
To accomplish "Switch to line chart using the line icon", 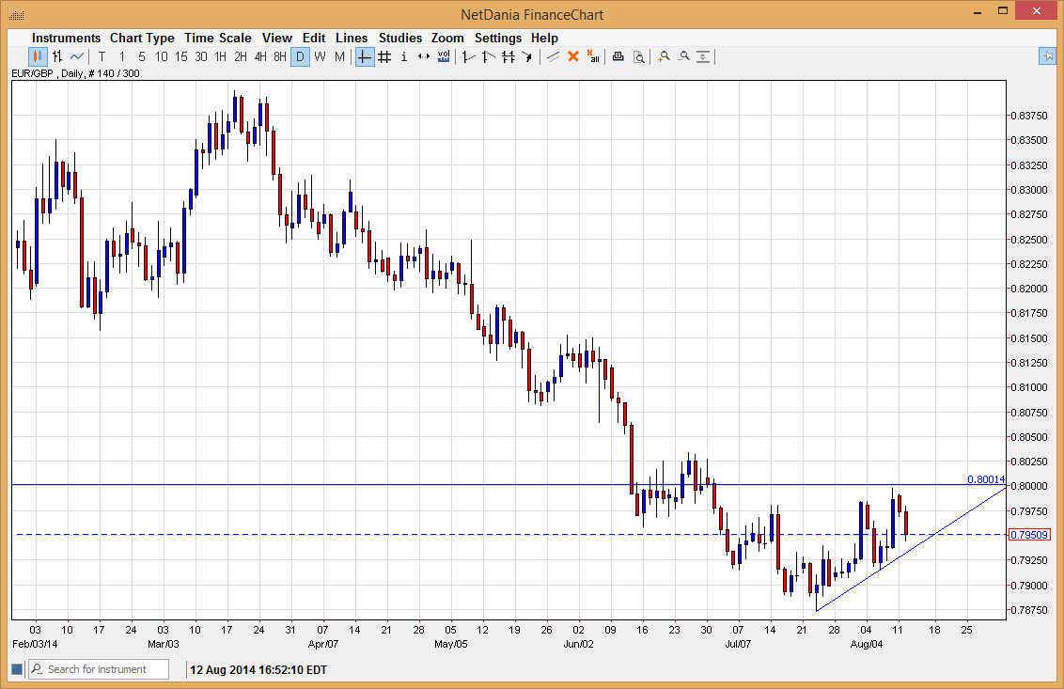I will [x=75, y=56].
